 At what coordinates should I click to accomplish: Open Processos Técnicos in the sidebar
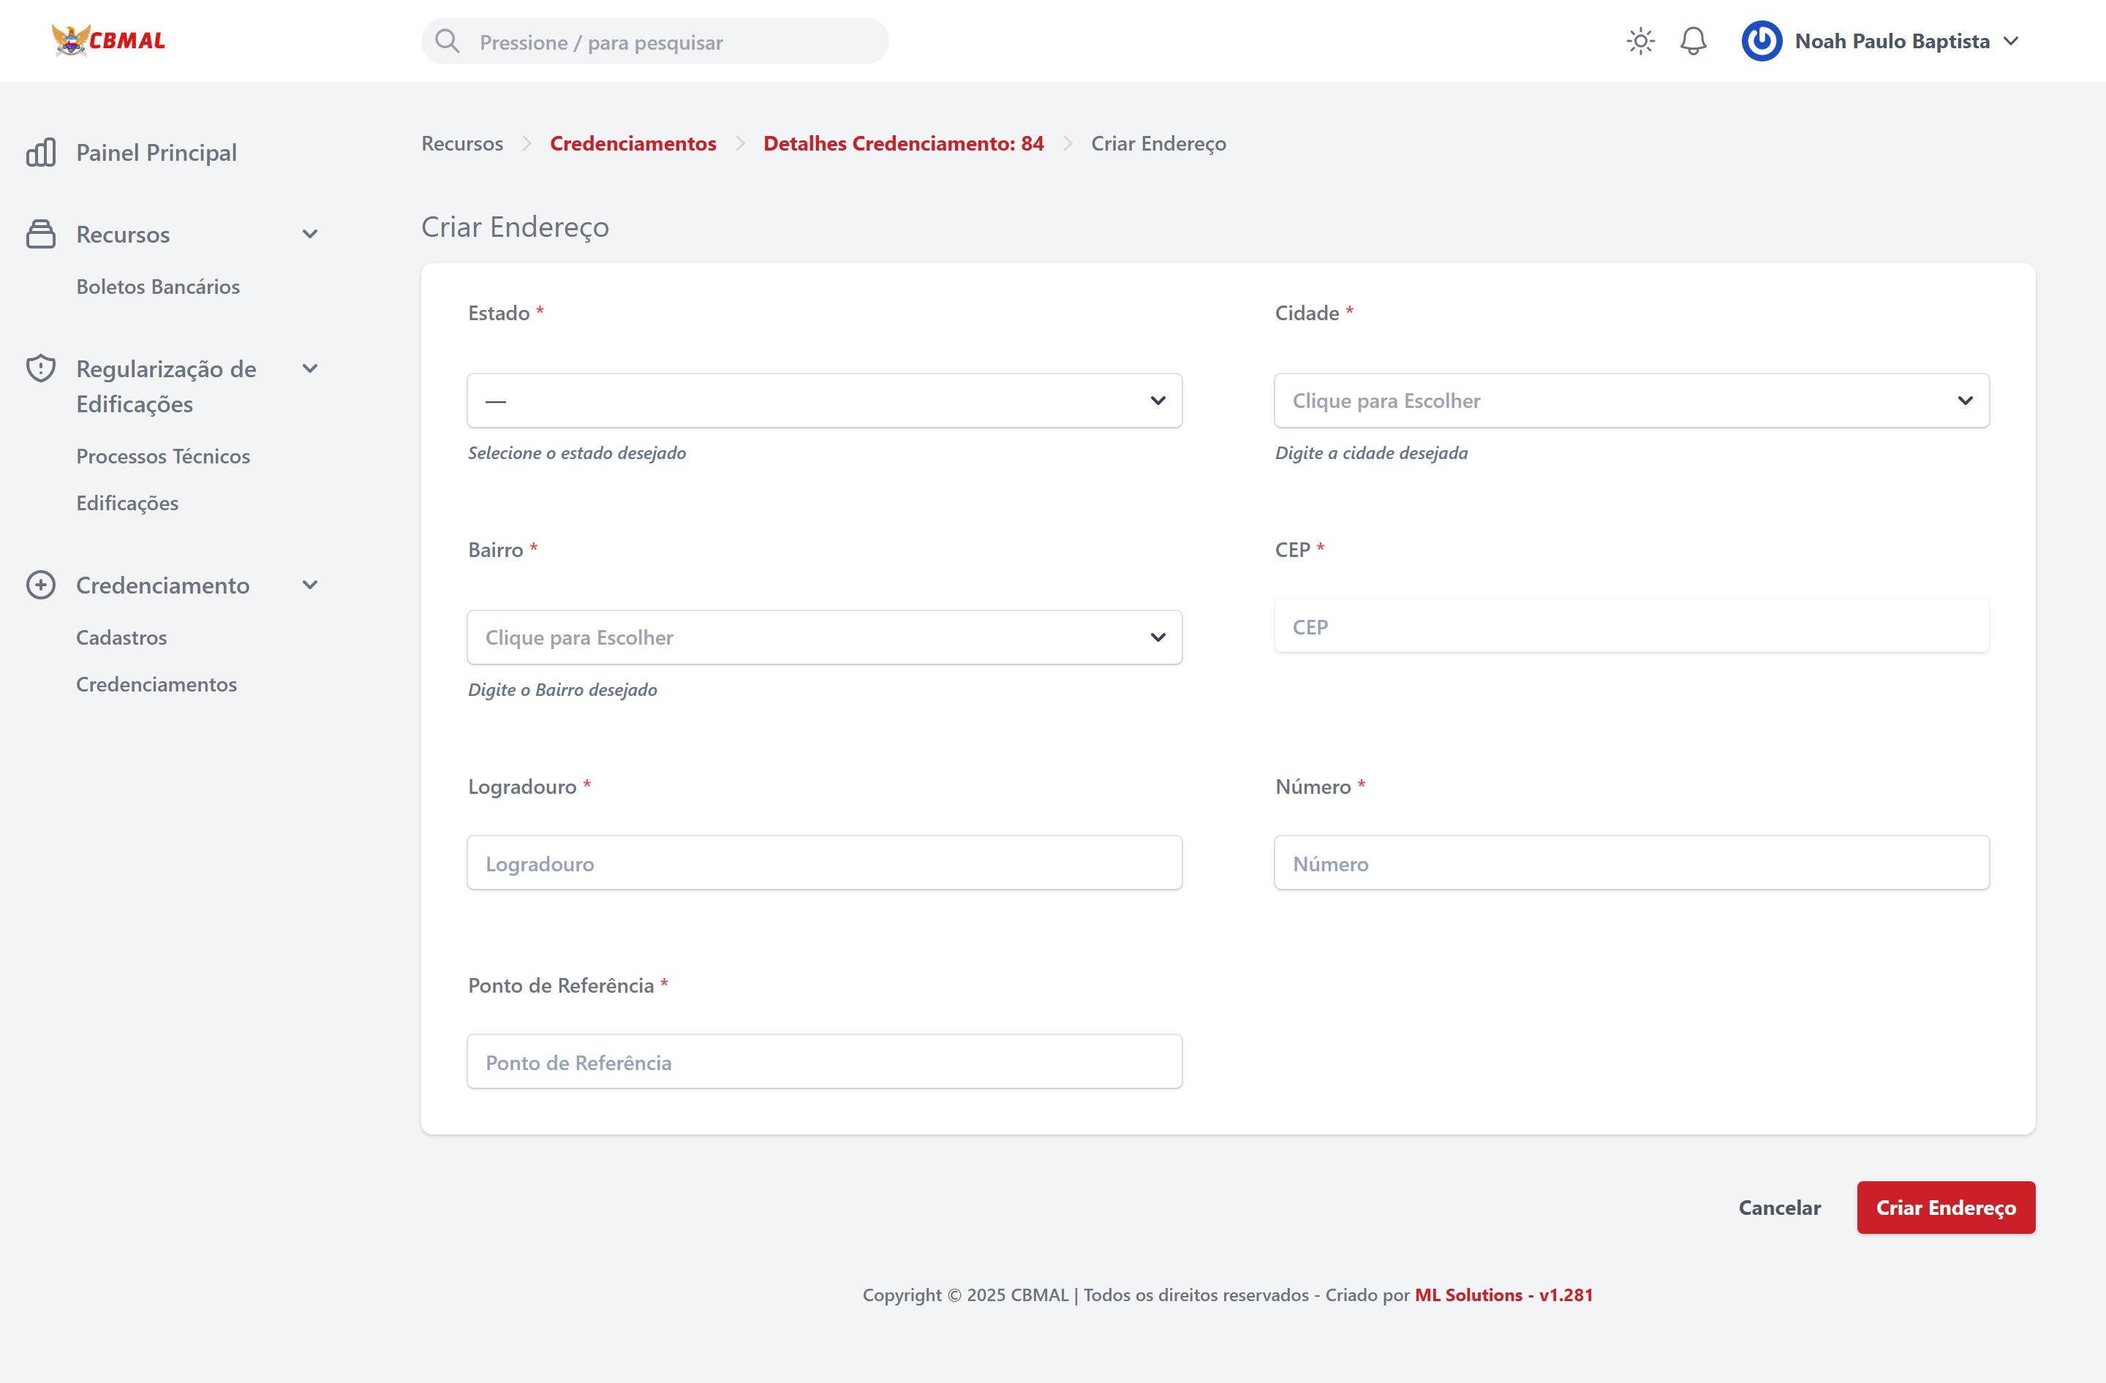163,456
